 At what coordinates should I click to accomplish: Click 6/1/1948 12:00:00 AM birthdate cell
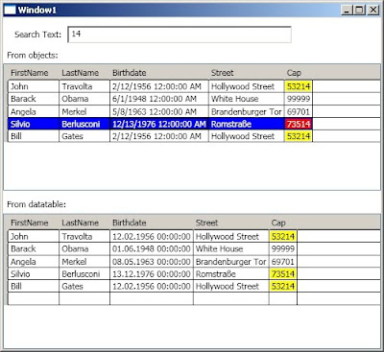click(159, 99)
